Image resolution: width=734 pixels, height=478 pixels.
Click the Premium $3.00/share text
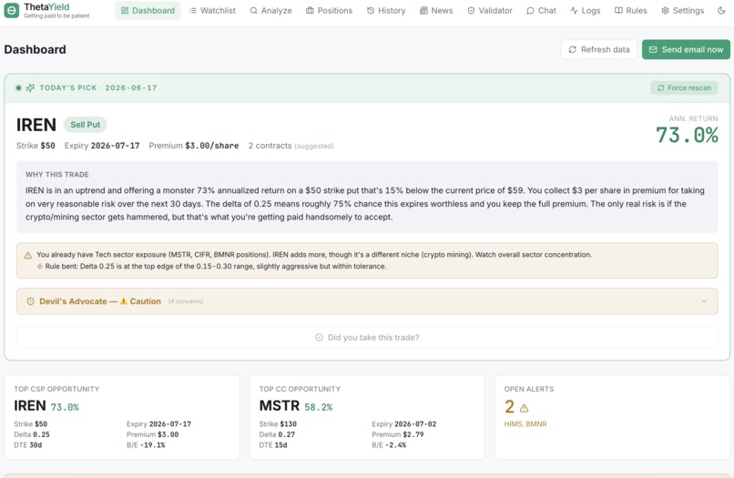pos(194,146)
